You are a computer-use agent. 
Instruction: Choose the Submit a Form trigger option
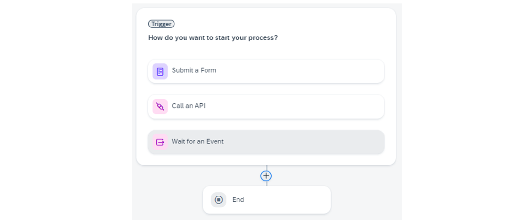click(x=266, y=71)
